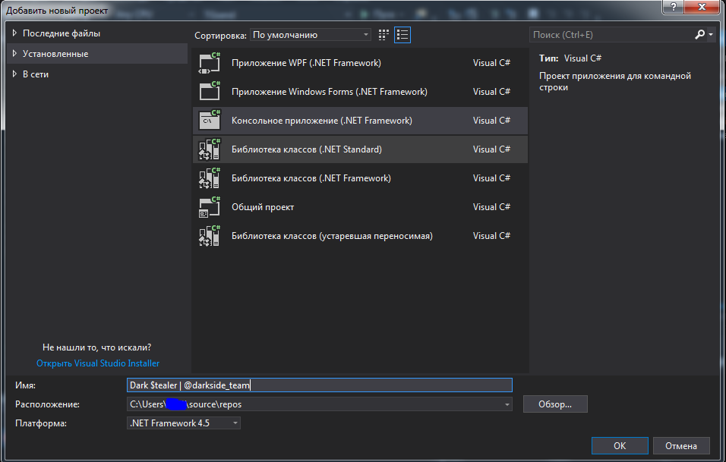
Task: Select В сети category
Action: [36, 74]
